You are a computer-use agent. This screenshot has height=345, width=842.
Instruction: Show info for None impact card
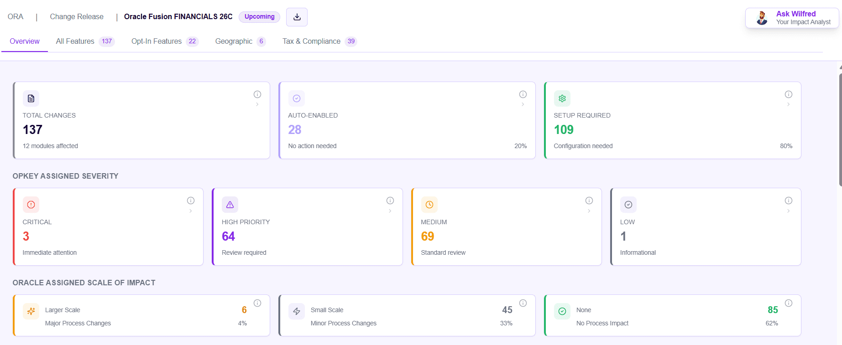[789, 303]
